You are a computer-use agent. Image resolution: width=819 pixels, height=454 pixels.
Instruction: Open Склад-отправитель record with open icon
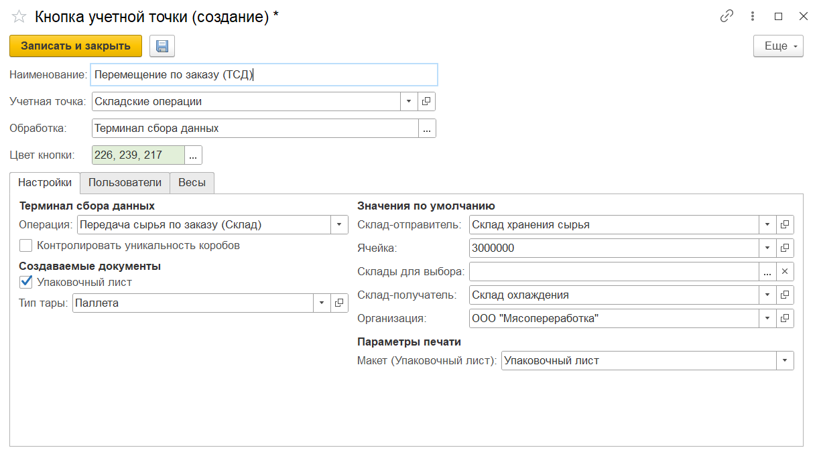coord(785,225)
